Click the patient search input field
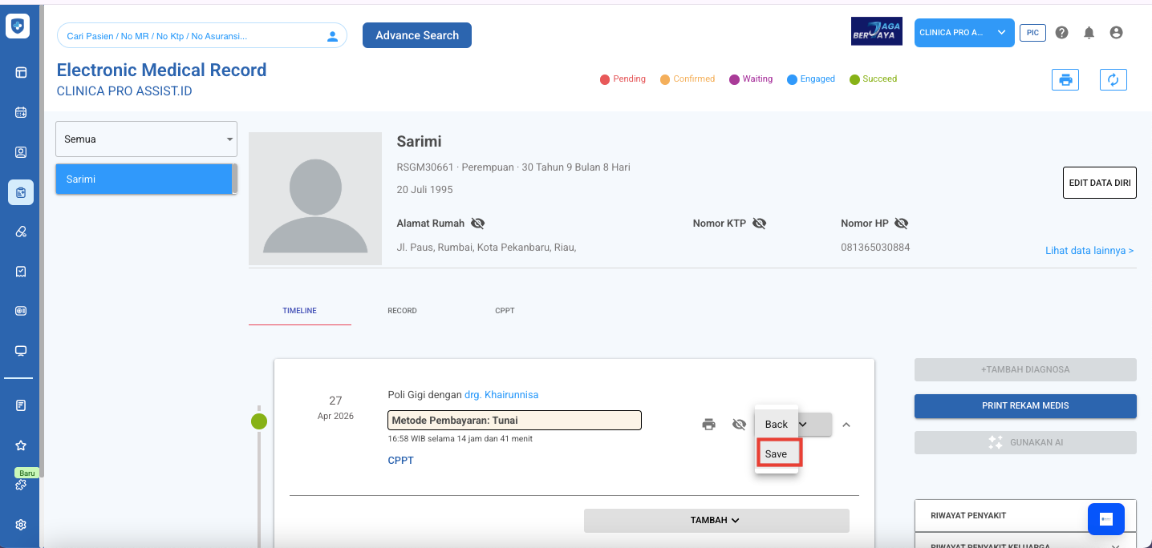1152x548 pixels. [193, 36]
